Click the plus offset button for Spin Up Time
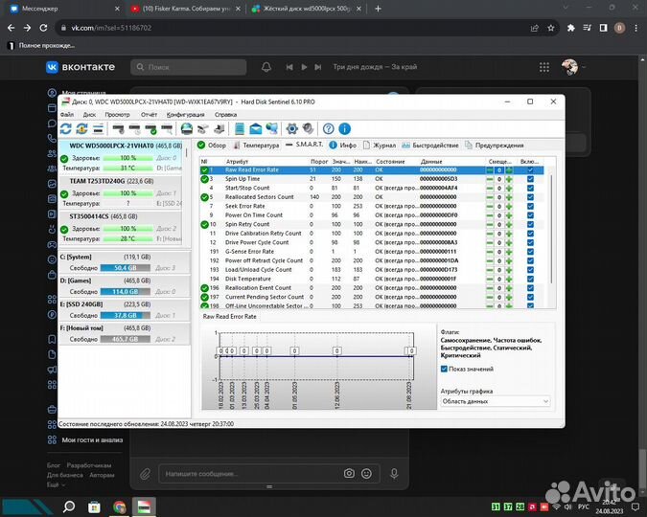Viewport: 647px width, 517px height. [509, 179]
